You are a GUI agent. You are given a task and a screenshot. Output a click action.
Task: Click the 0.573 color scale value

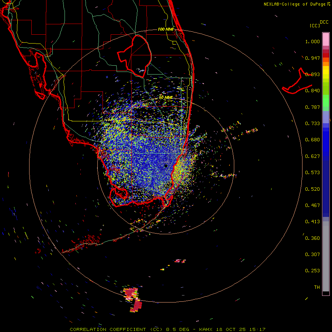click(312, 173)
